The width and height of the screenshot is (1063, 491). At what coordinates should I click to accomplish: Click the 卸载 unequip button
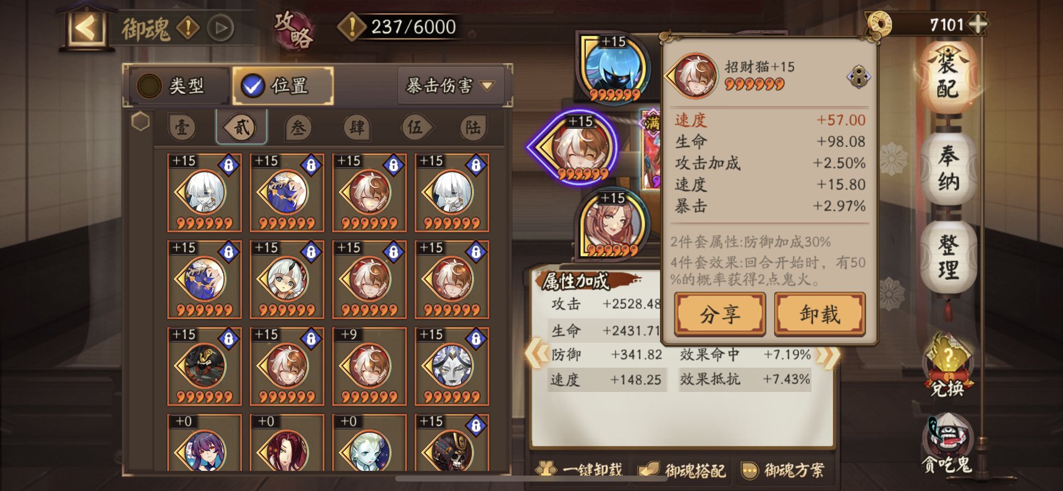point(820,314)
